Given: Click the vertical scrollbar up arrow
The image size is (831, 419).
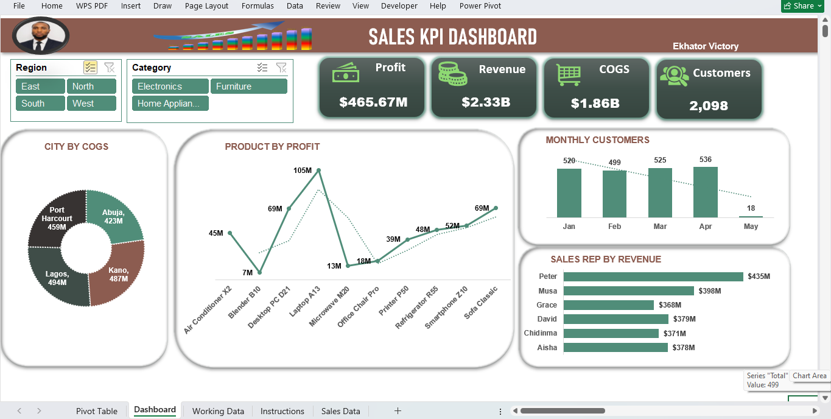Looking at the screenshot, I should (826, 21).
